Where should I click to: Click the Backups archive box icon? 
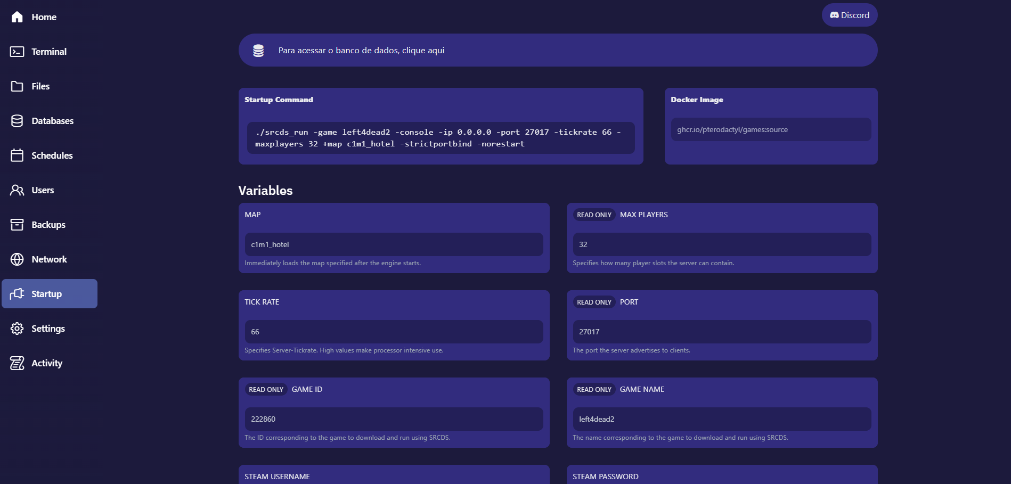pyautogui.click(x=17, y=225)
